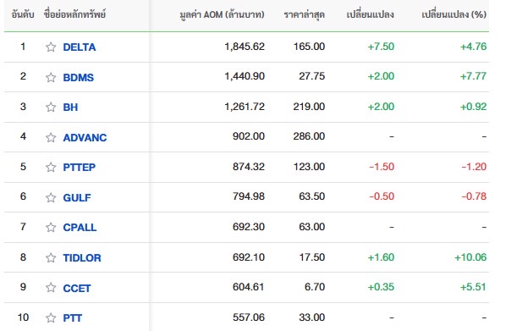
Task: Go to the TIDLOR symbol link
Action: point(82,257)
